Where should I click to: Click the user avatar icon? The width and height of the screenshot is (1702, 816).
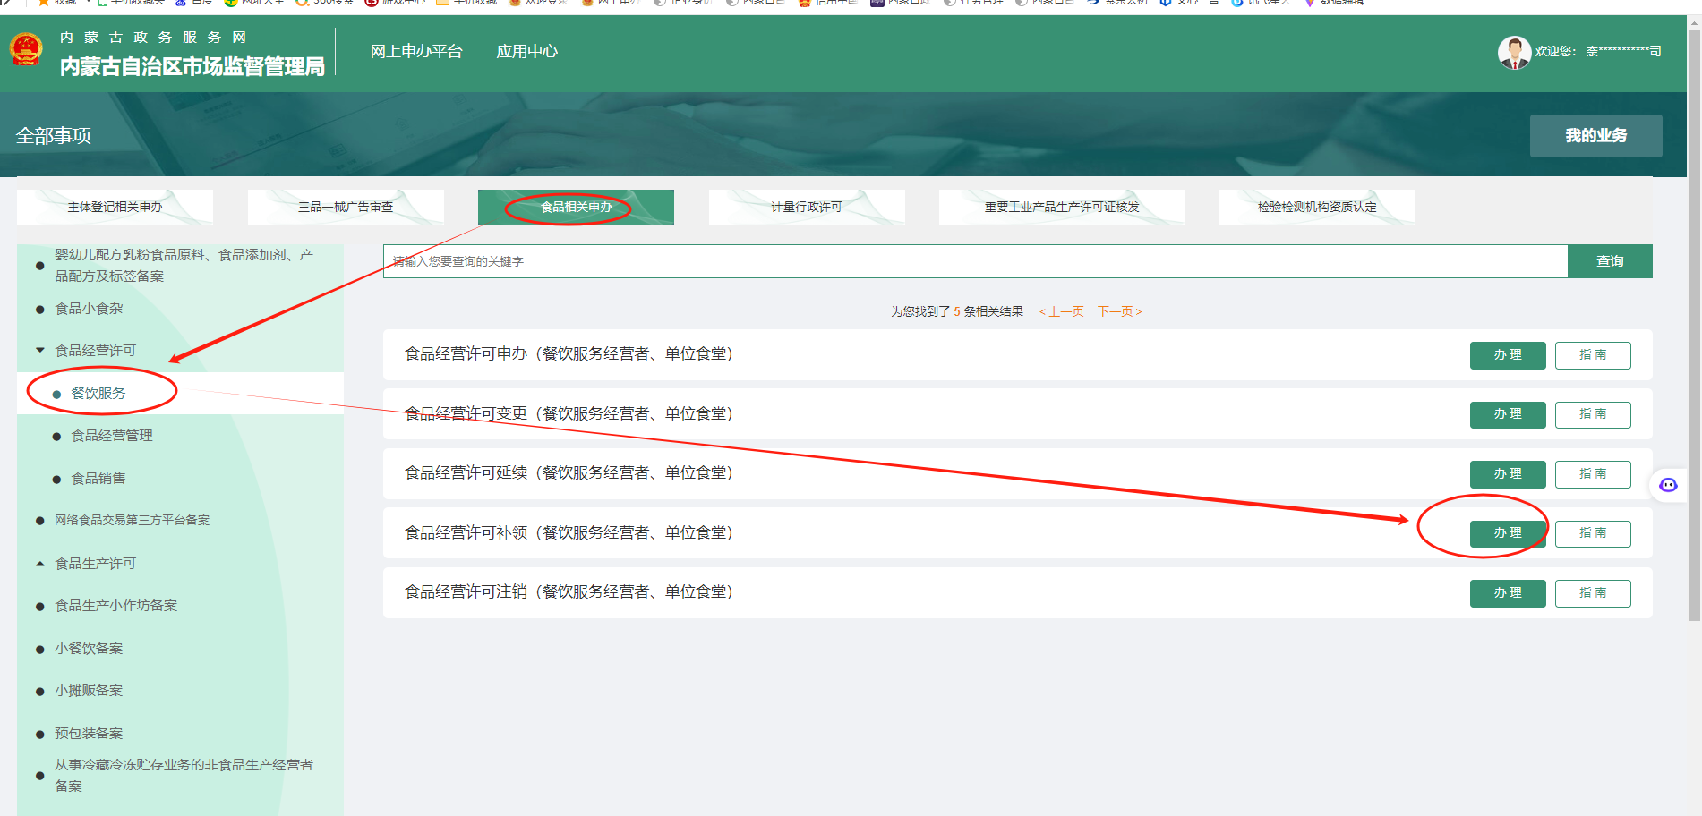[1513, 52]
